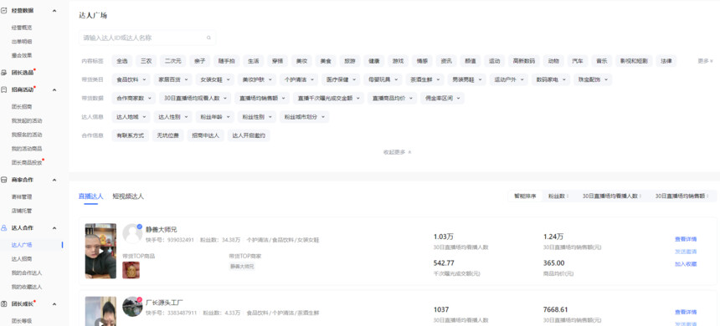Click 查看详情 for 厂长源头工厂
This screenshot has width=720, height=326.
click(686, 313)
